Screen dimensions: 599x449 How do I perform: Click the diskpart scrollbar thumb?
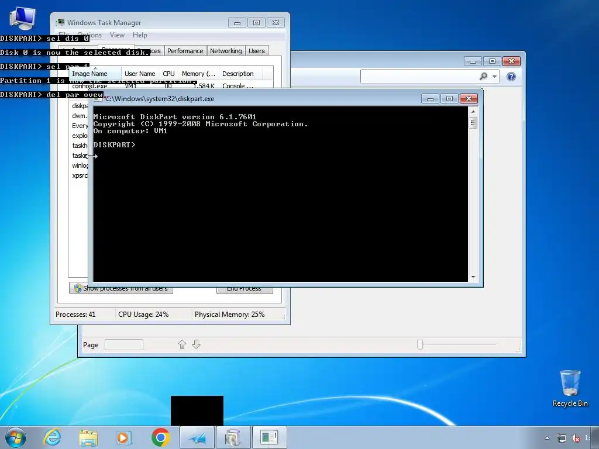click(473, 123)
